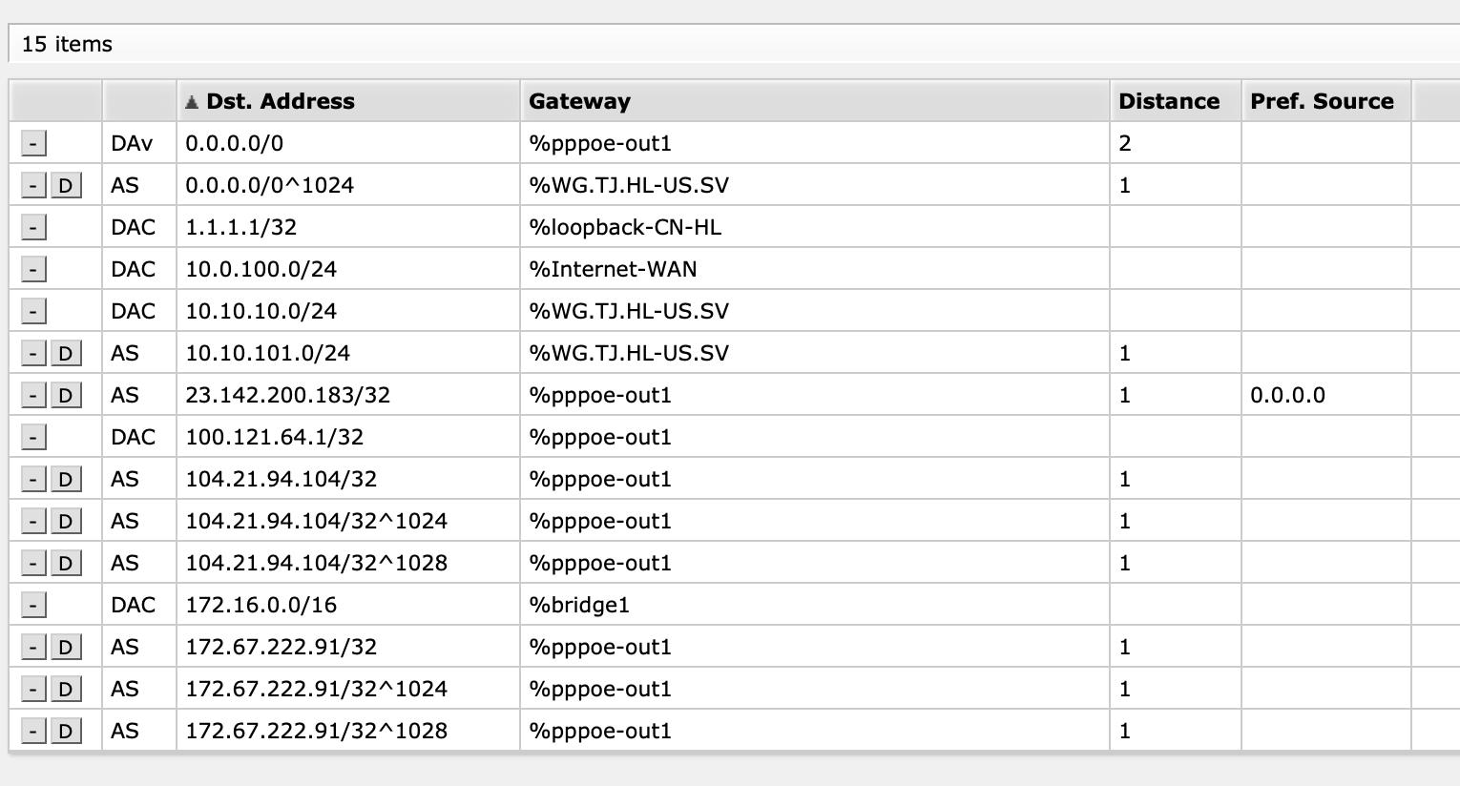Sort routes by the Gateway column header
The height and width of the screenshot is (786, 1460).
[579, 101]
